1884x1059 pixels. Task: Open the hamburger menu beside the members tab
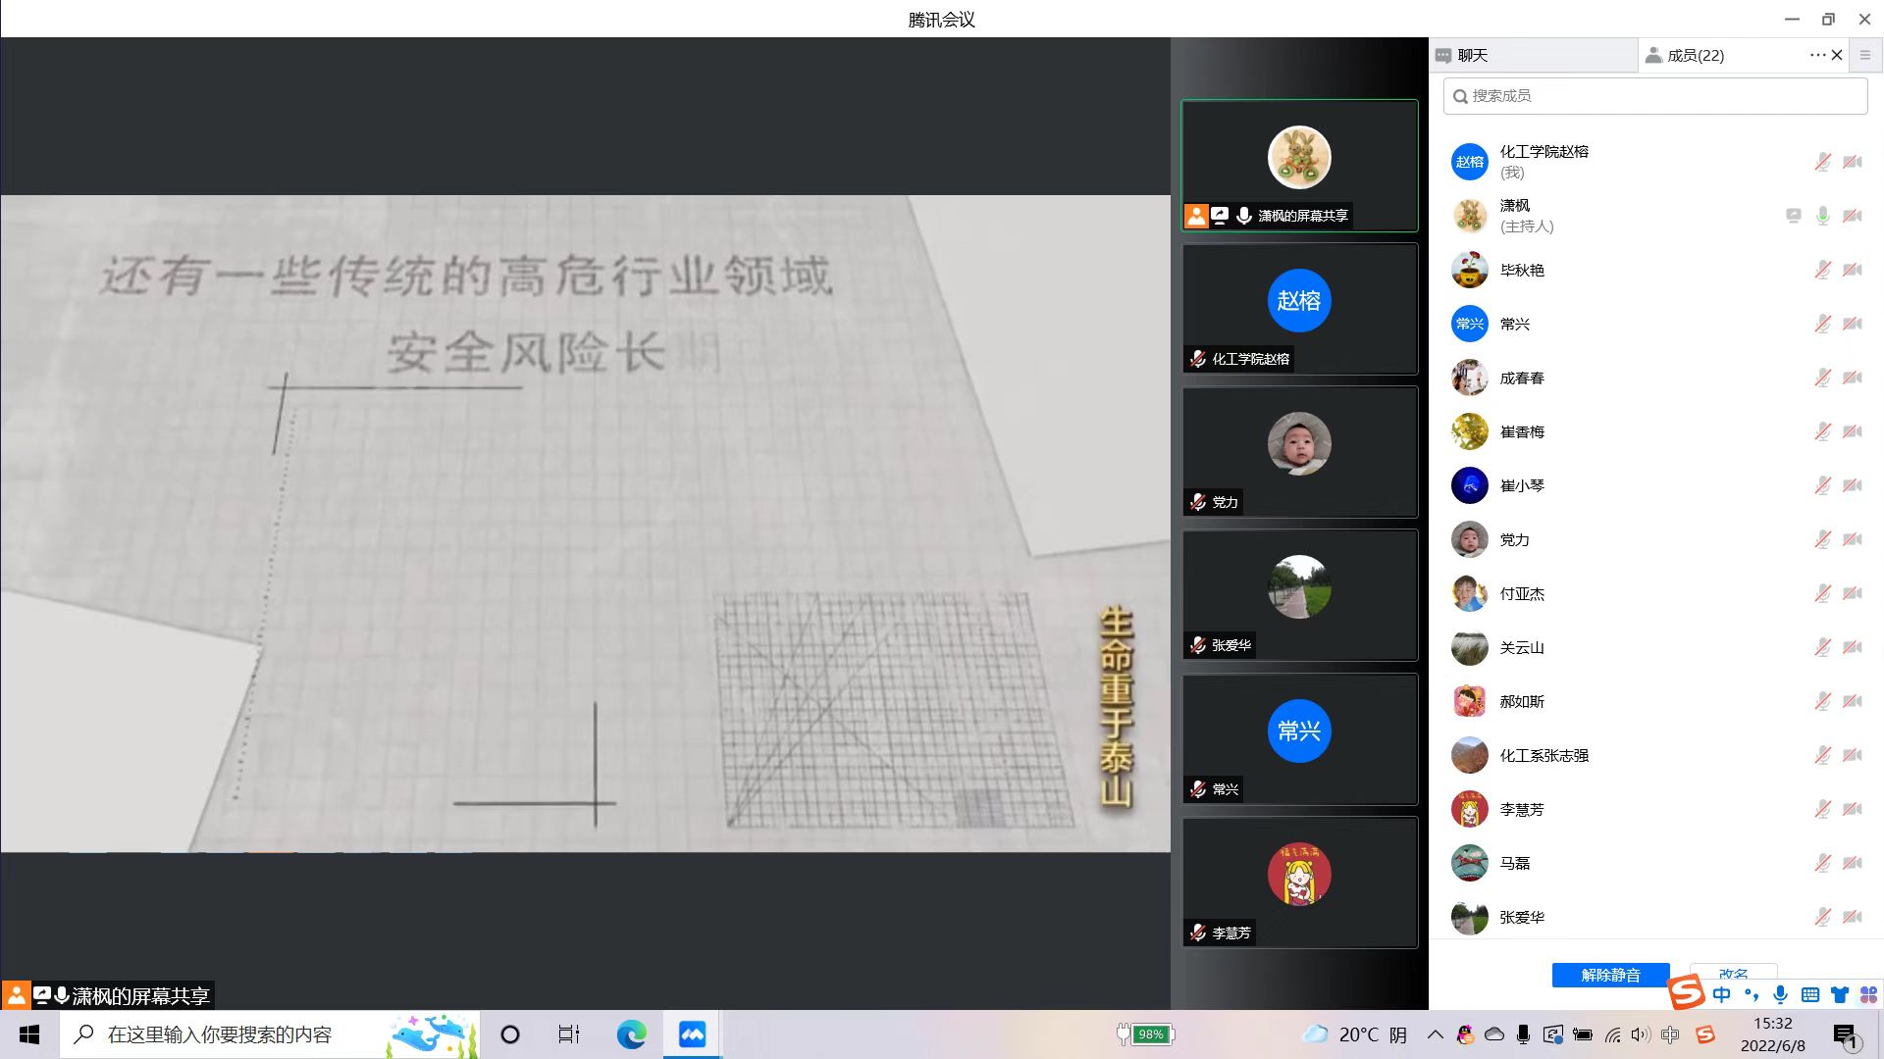[x=1865, y=55]
